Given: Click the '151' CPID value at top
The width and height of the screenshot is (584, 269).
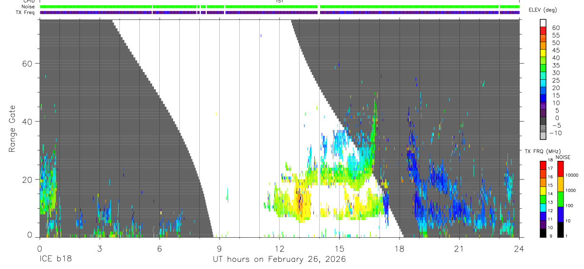Looking at the screenshot, I should pyautogui.click(x=280, y=1).
